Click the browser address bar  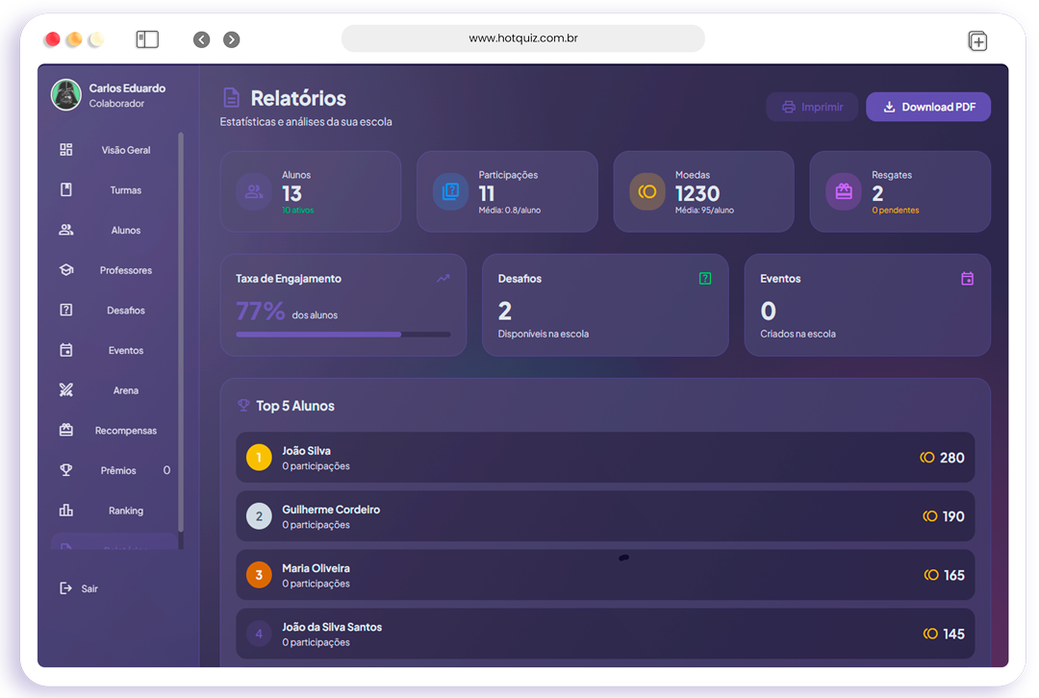[522, 39]
